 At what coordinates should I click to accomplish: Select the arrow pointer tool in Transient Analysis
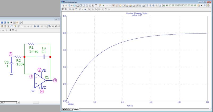tap(63, 6)
